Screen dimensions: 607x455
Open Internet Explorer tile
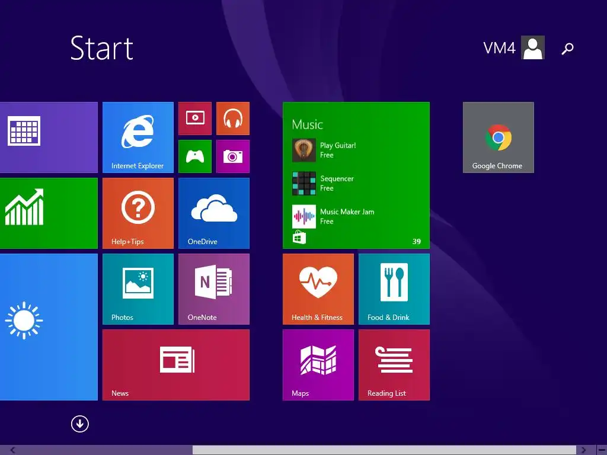tap(138, 137)
